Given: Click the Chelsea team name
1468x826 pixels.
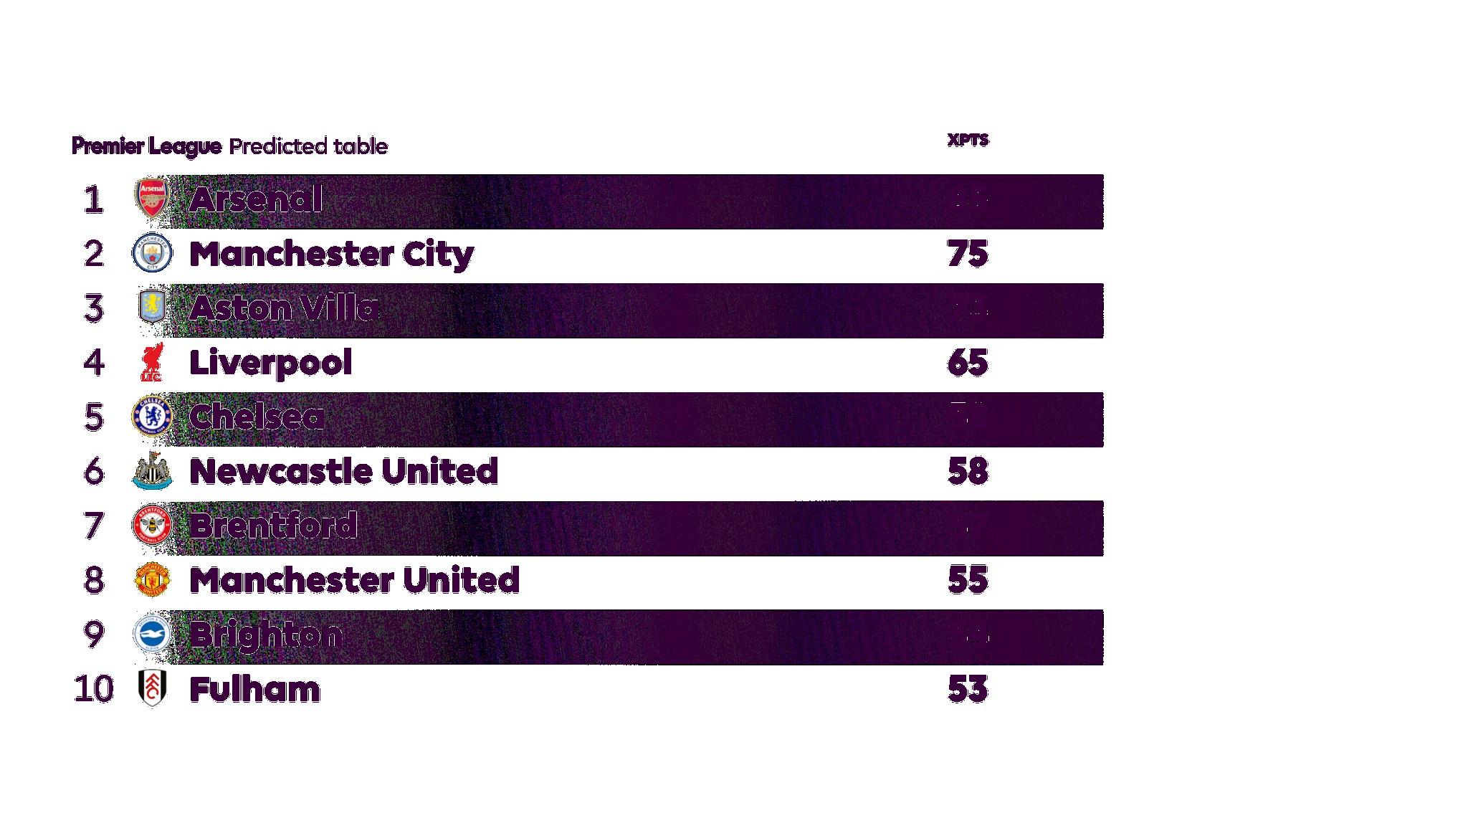Looking at the screenshot, I should coord(256,417).
